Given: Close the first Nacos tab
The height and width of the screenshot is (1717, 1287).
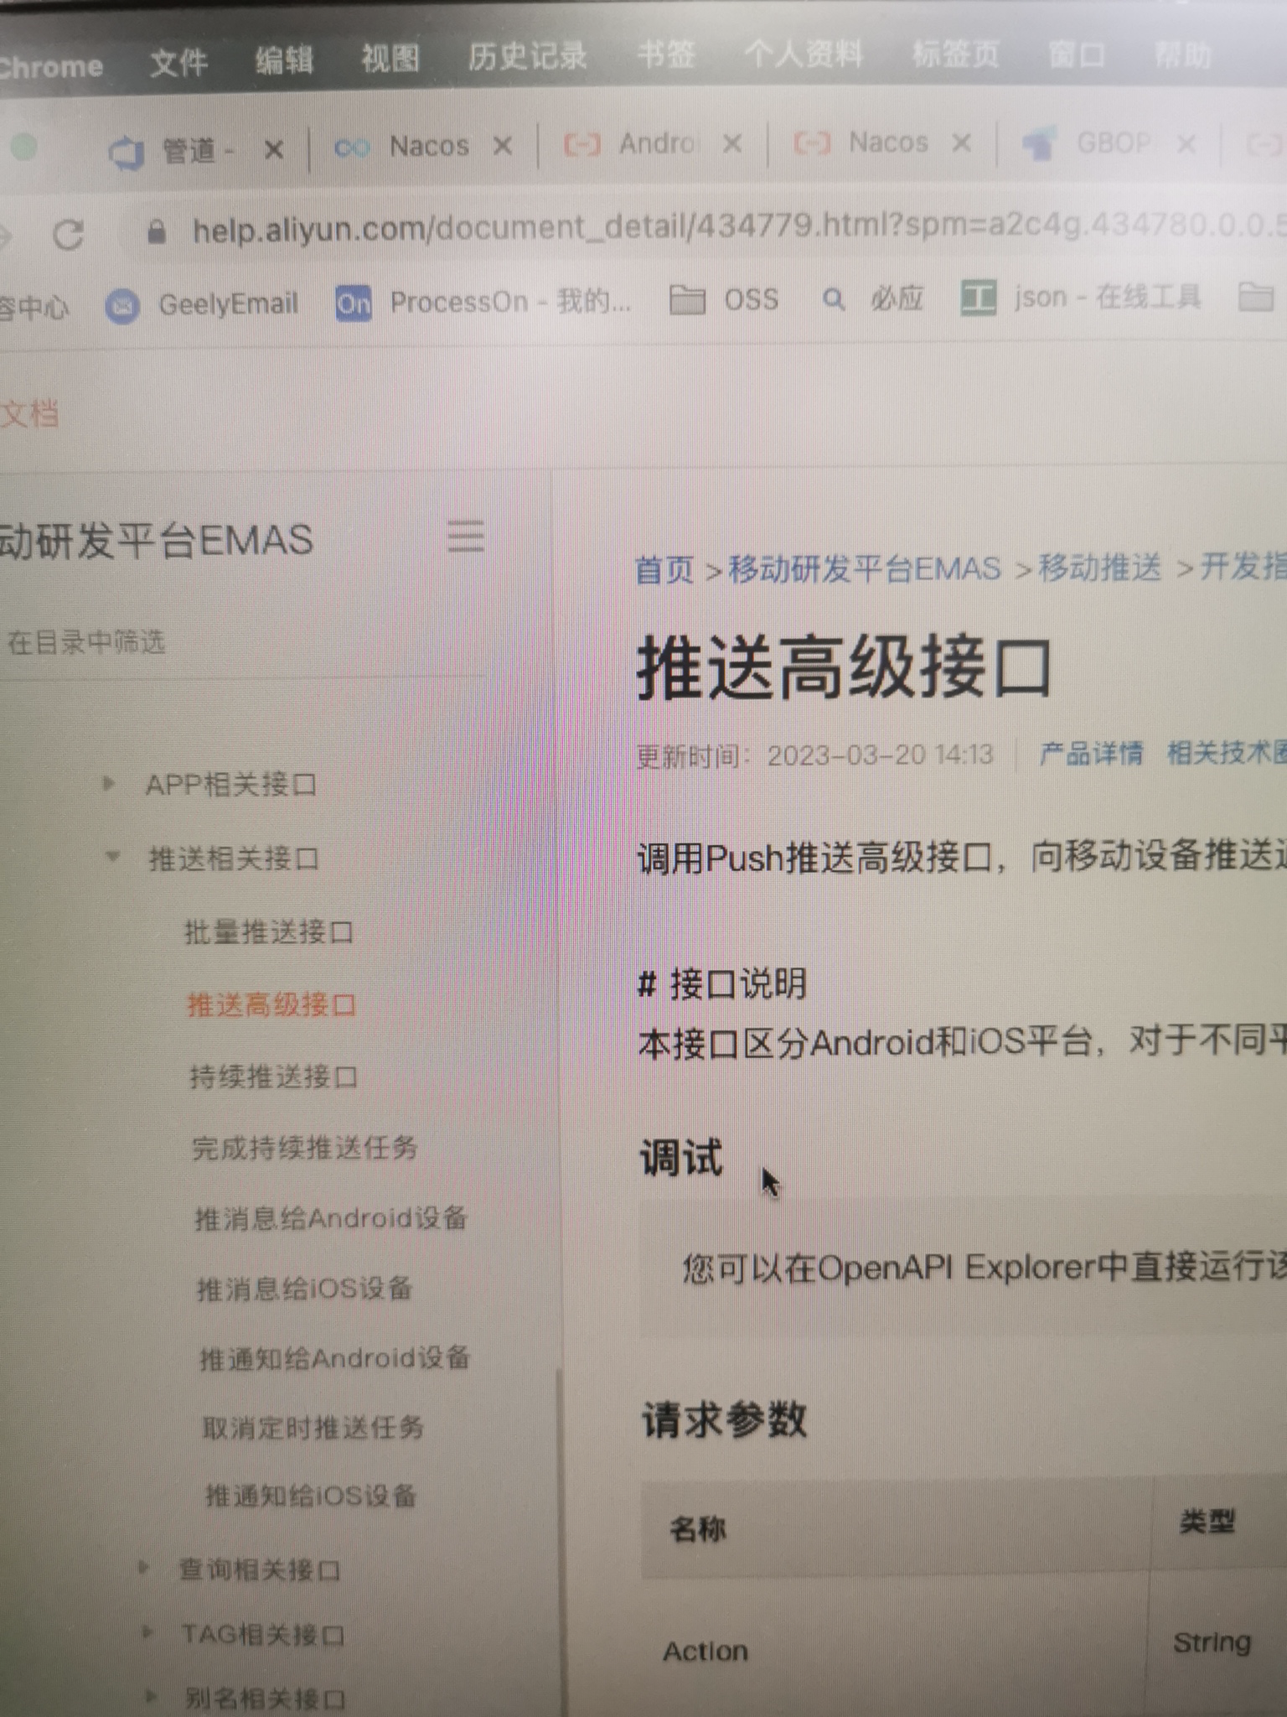Looking at the screenshot, I should tap(502, 147).
